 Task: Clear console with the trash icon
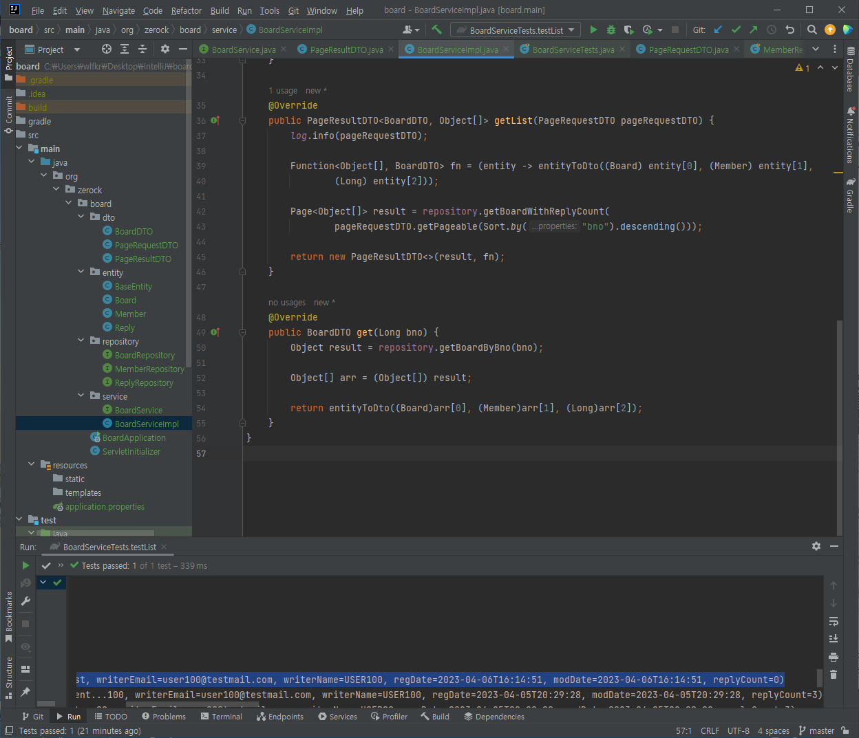(x=834, y=675)
